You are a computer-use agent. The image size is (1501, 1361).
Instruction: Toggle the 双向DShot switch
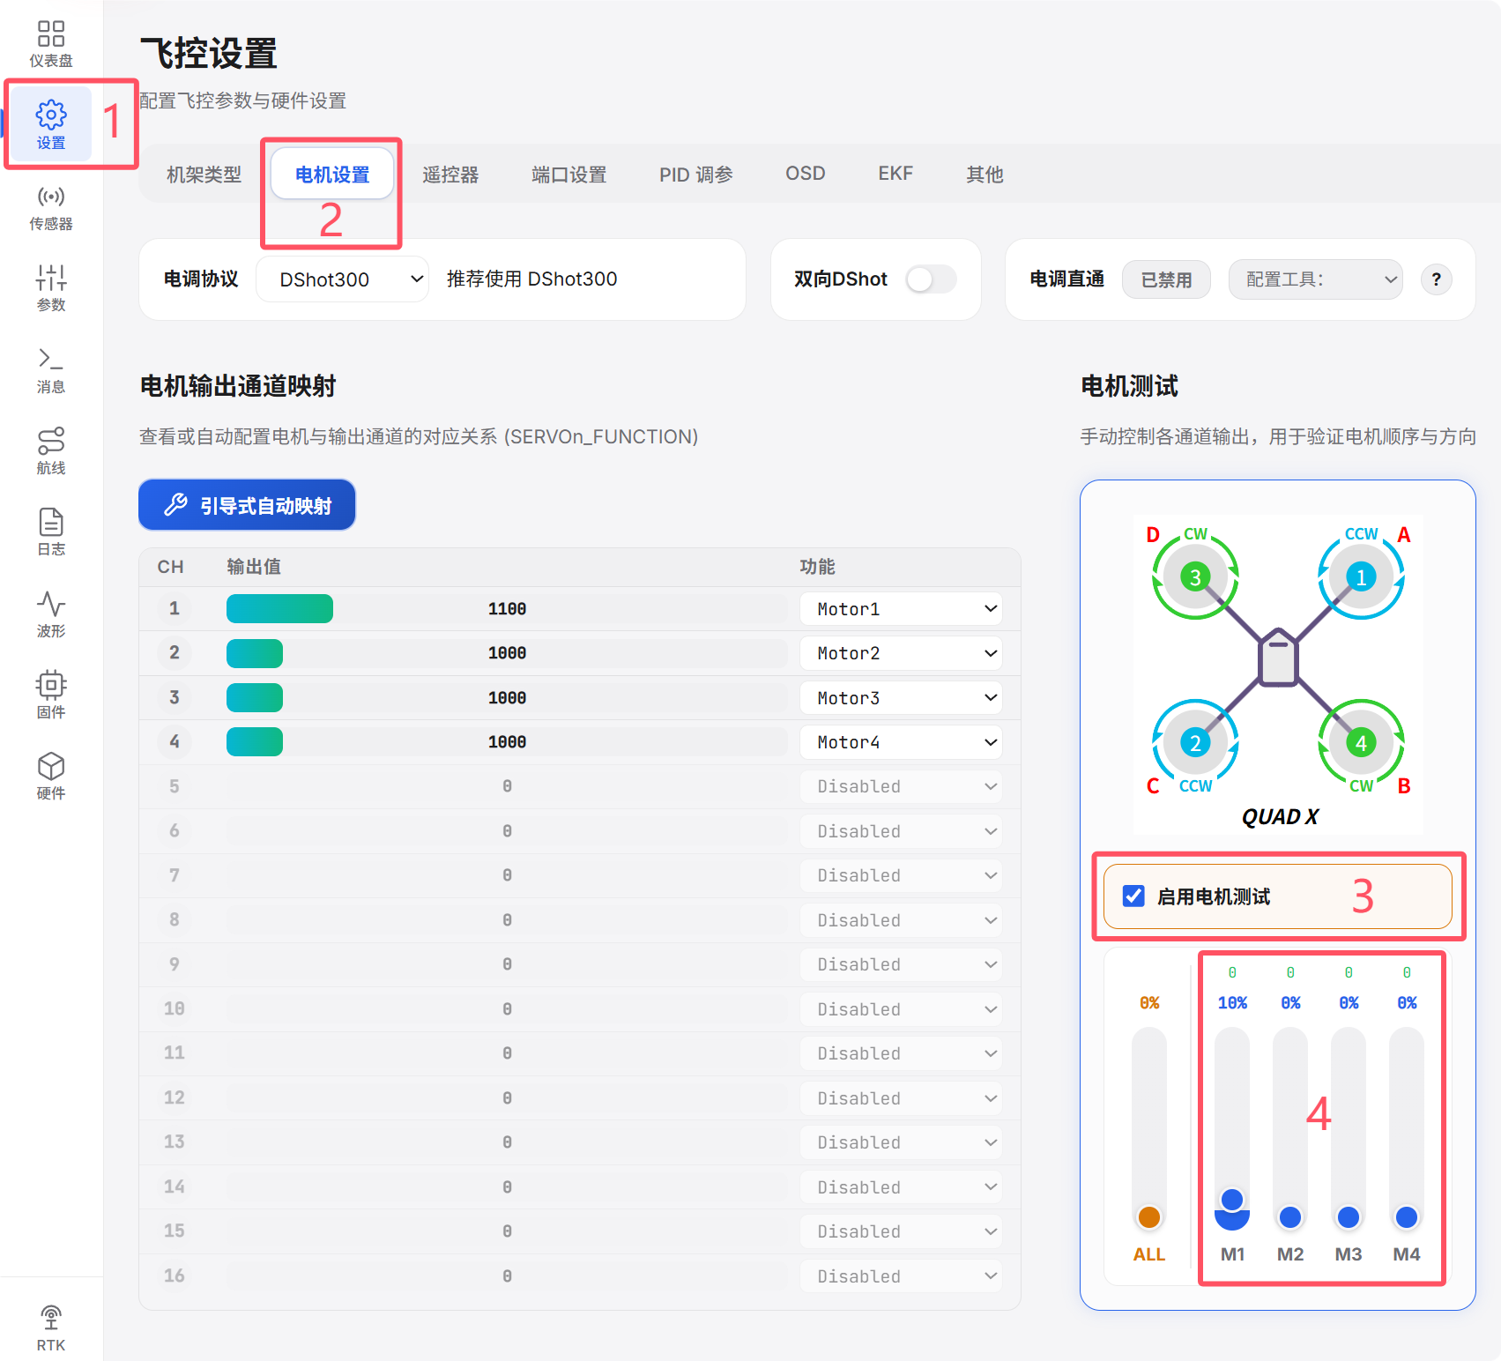[932, 279]
